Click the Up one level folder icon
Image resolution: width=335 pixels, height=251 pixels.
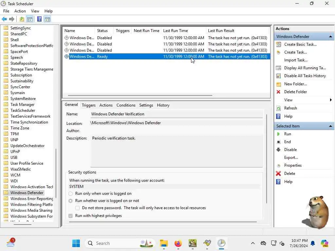click(x=22, y=19)
